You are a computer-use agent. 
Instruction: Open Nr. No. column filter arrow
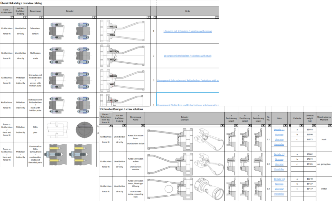pyautogui.click(x=269, y=126)
